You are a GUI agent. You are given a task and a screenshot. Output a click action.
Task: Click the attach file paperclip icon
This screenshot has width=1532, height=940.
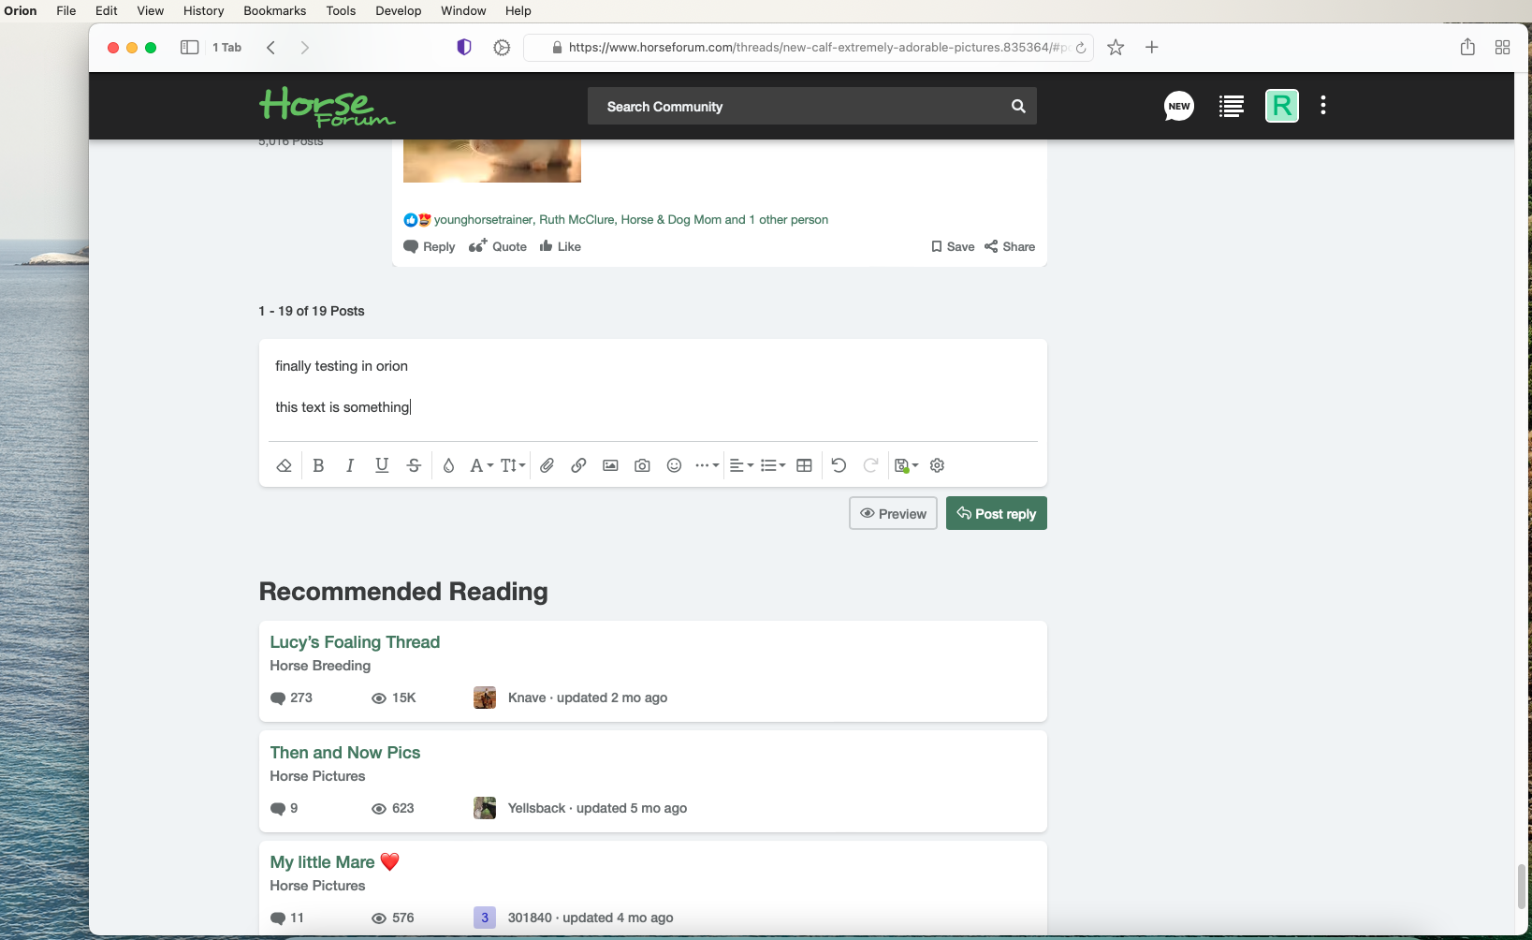pyautogui.click(x=547, y=465)
